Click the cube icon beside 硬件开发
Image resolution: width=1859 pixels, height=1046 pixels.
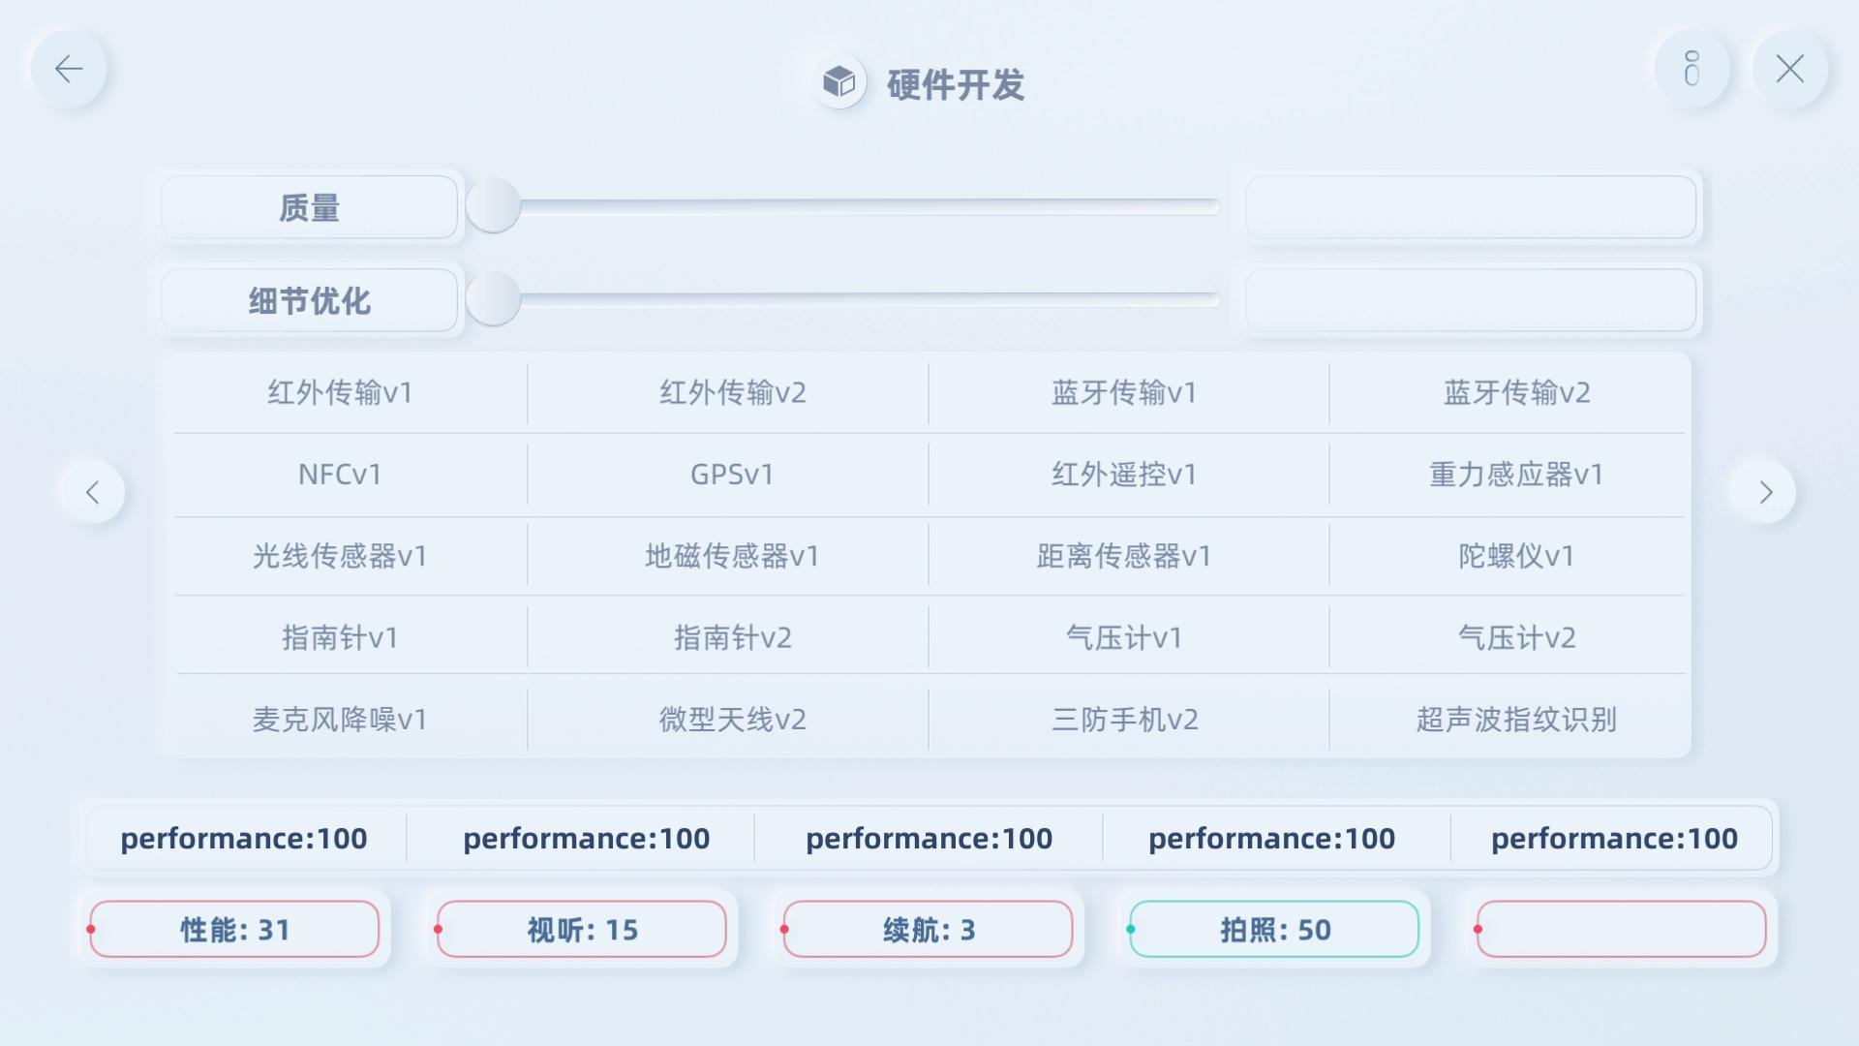coord(839,82)
